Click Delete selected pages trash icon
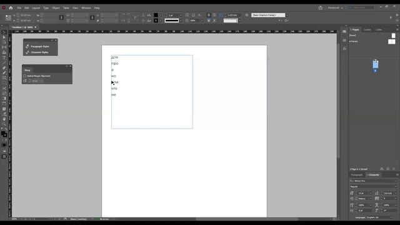The image size is (400, 225). tap(394, 169)
